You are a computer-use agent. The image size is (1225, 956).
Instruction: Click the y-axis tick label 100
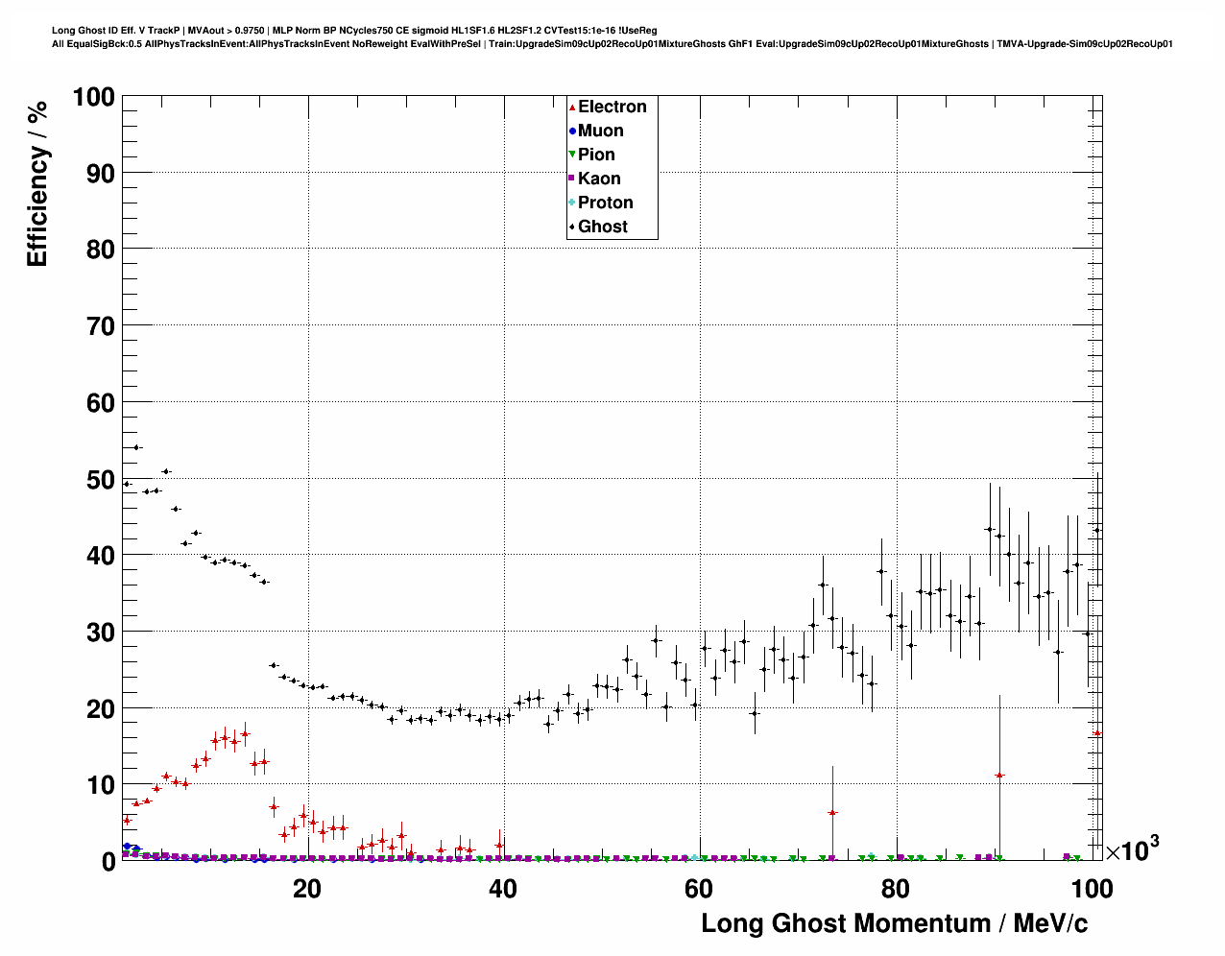pos(93,97)
